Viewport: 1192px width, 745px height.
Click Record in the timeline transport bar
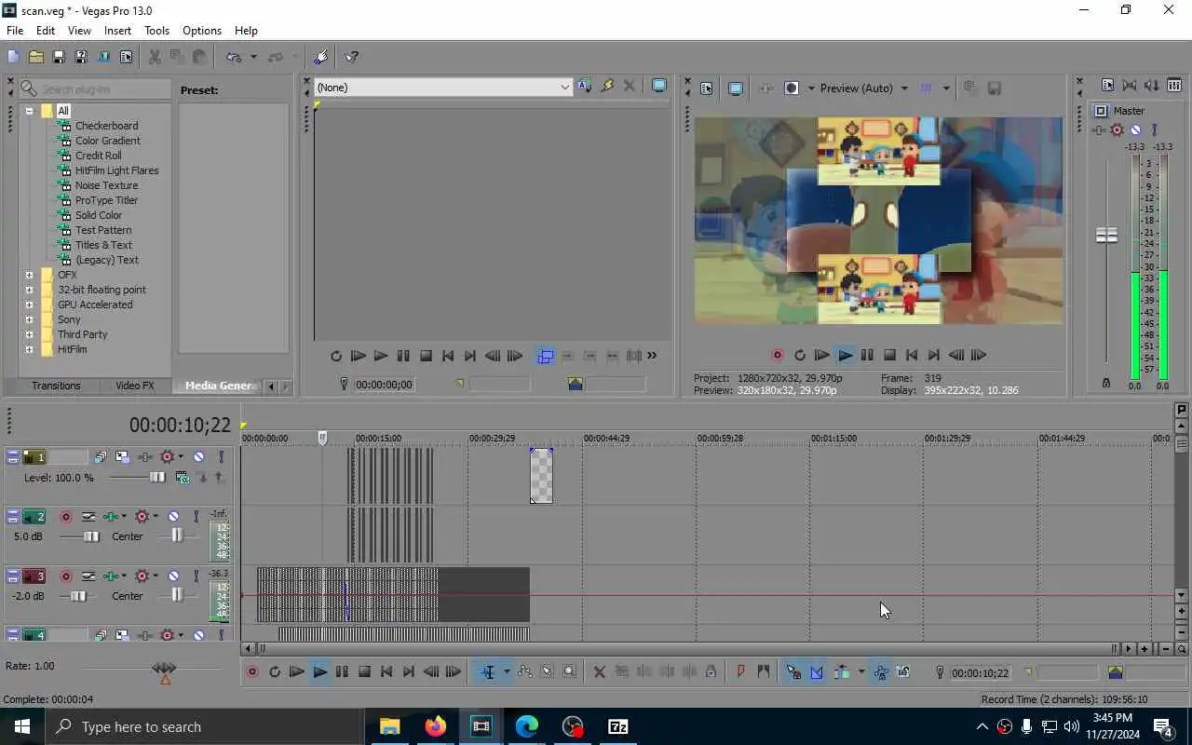point(251,671)
